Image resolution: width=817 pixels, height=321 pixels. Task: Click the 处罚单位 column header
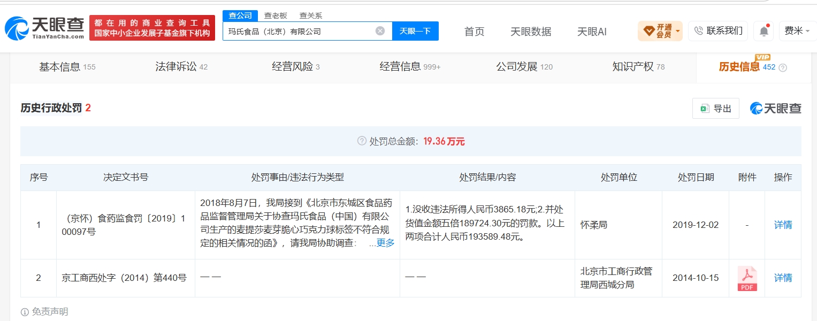click(619, 178)
